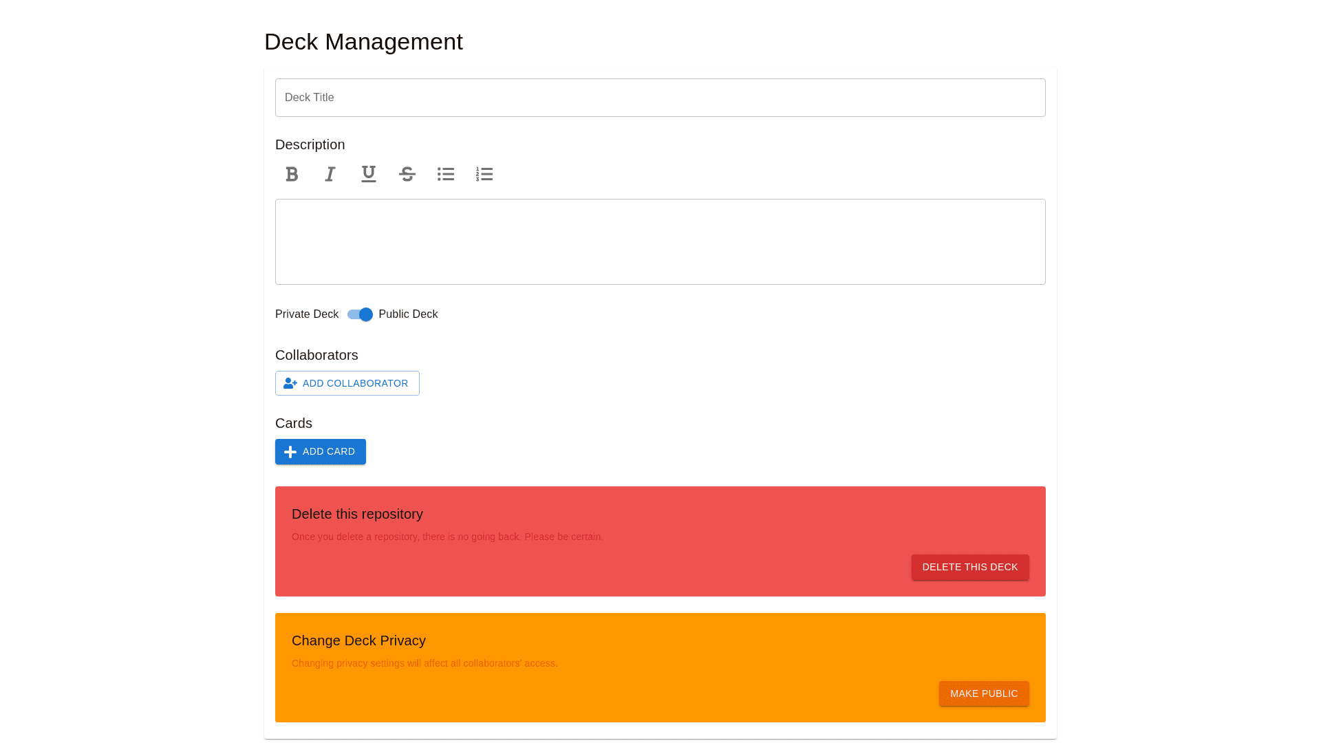The image size is (1321, 743).
Task: Toggle bold formatting in description toolbar
Action: [292, 174]
